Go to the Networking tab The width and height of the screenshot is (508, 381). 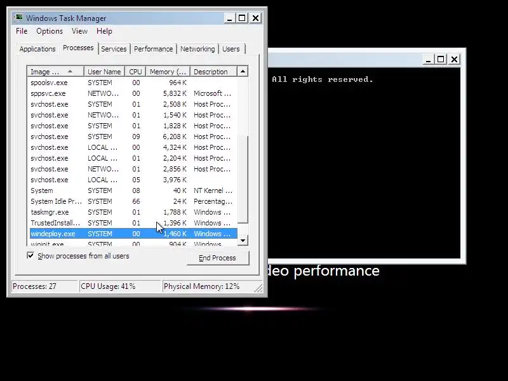click(x=197, y=49)
